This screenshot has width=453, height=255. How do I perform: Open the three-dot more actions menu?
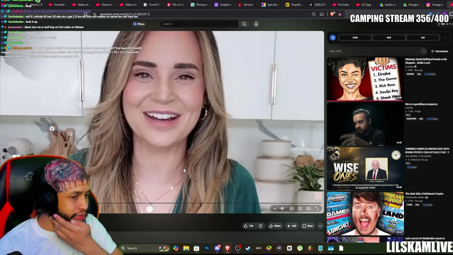[x=320, y=226]
